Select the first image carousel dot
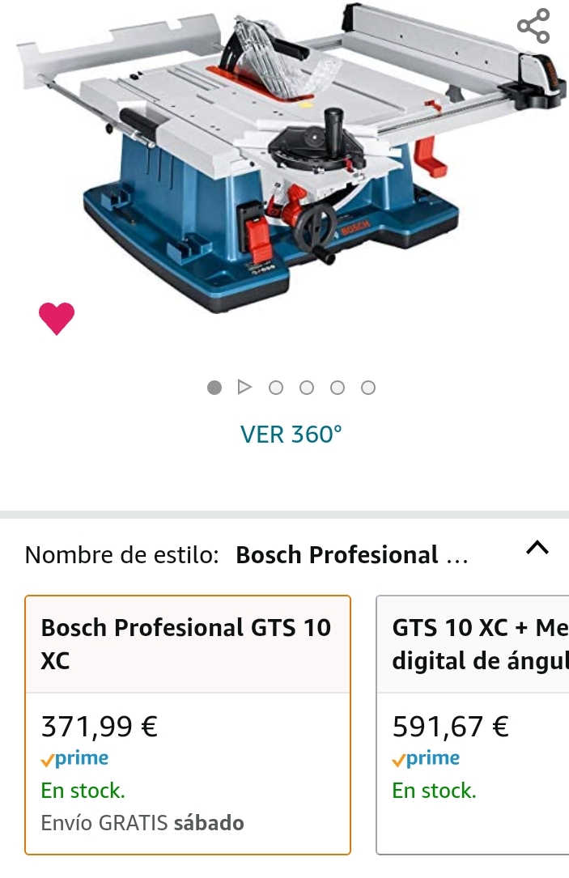Screen dimensions: 569x878 pyautogui.click(x=214, y=388)
